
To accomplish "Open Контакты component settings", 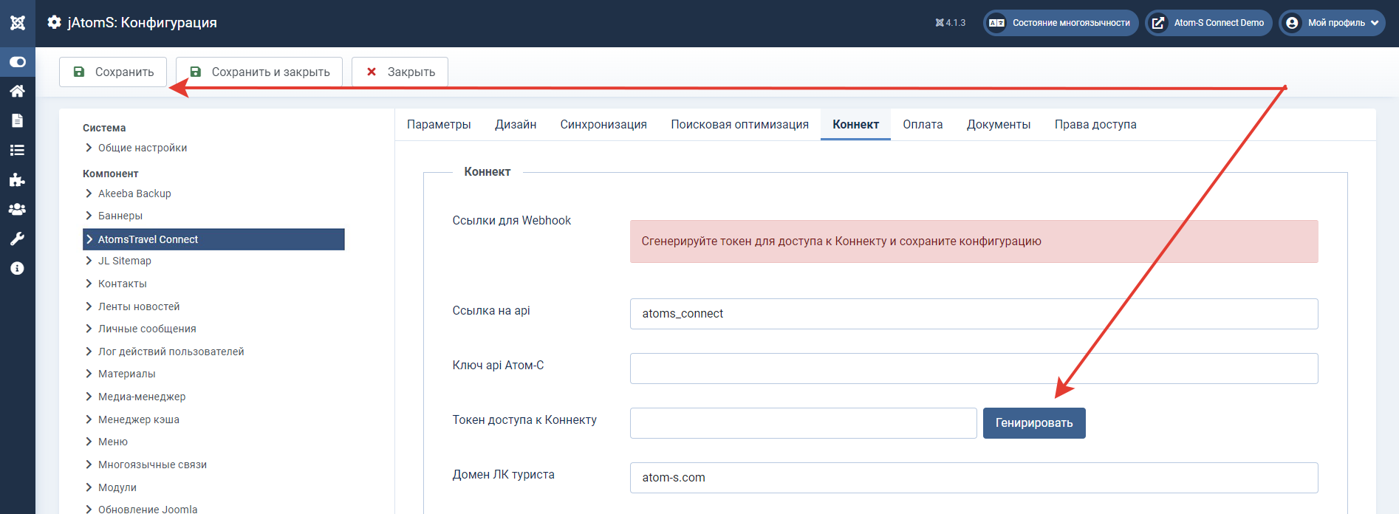I will pos(122,284).
